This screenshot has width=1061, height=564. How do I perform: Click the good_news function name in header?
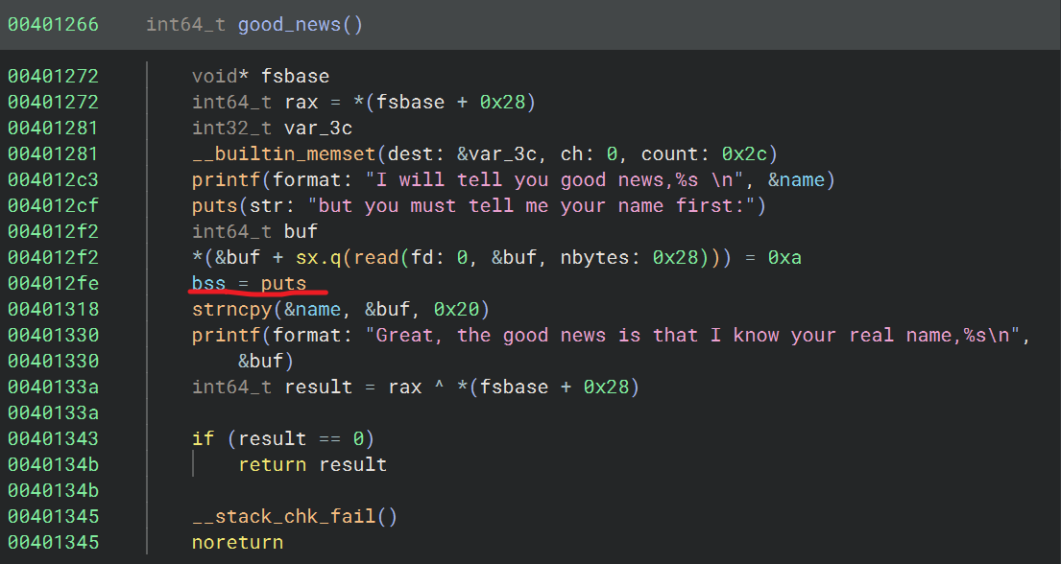289,25
